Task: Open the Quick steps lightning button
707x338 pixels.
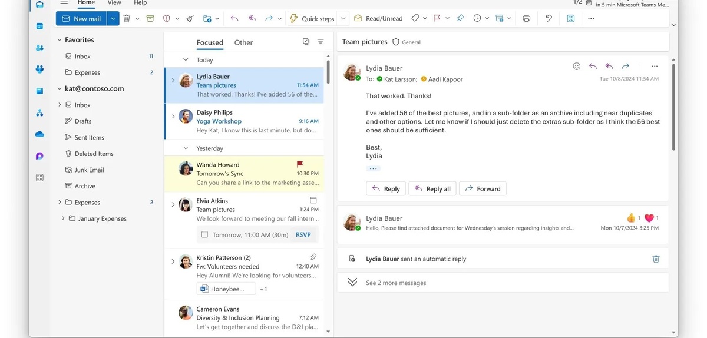Action: coord(312,19)
